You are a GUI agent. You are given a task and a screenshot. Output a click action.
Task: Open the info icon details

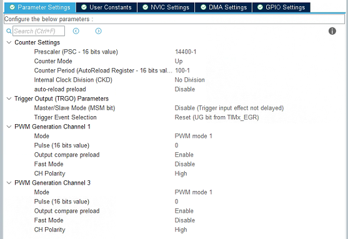pos(332,31)
